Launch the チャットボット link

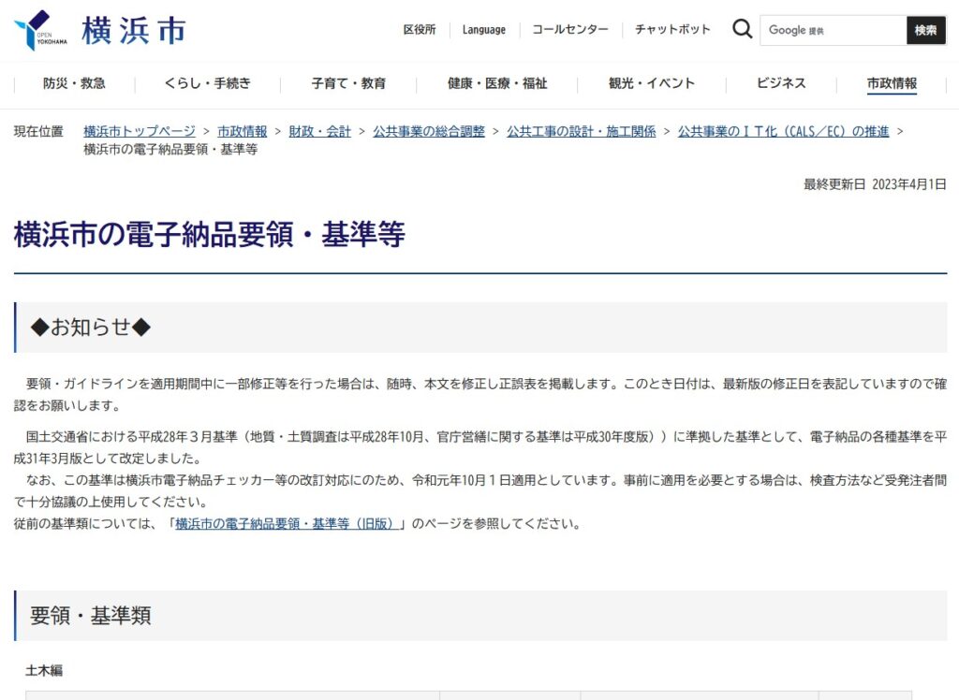(672, 30)
